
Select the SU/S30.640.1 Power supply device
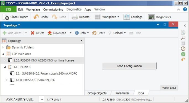tap(46, 73)
